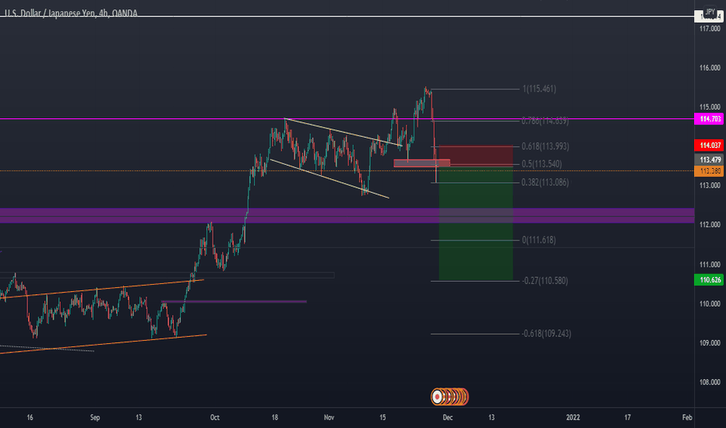Screen dimensions: 726x428
Task: Click the Fibonacci -0.618(109.243) level label
Action: (546, 333)
